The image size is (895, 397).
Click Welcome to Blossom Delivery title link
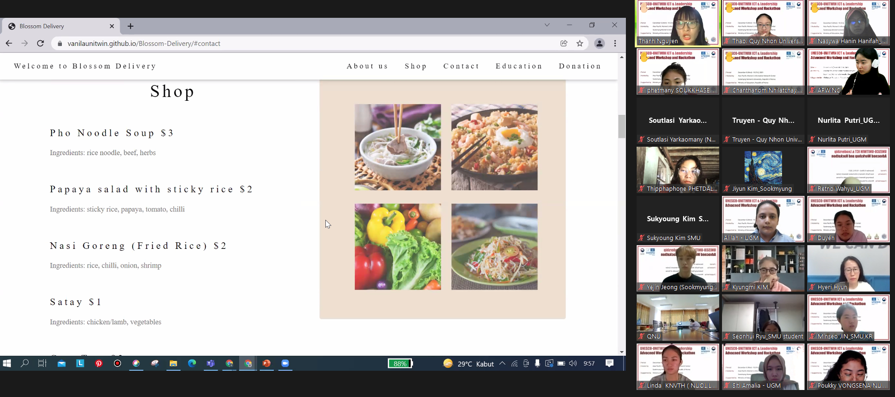point(85,66)
